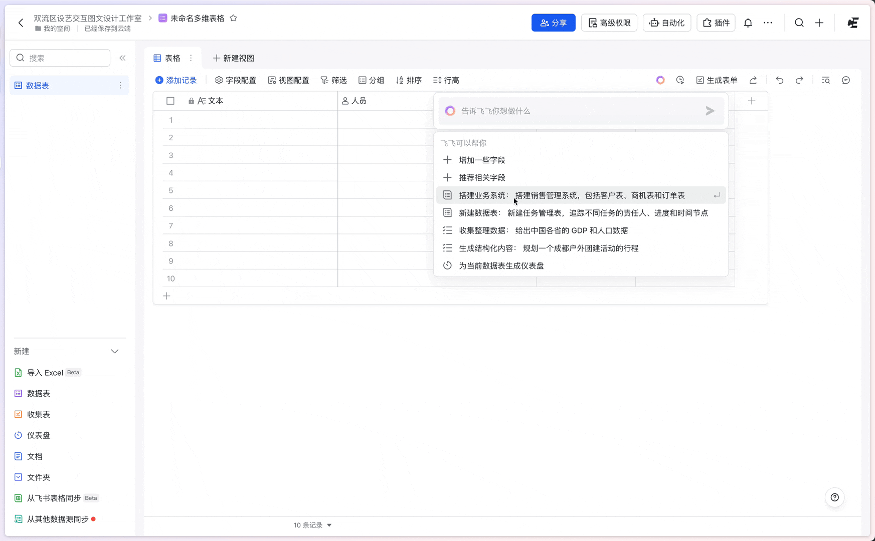The width and height of the screenshot is (875, 541).
Task: Click the blue 分享 button
Action: (553, 23)
